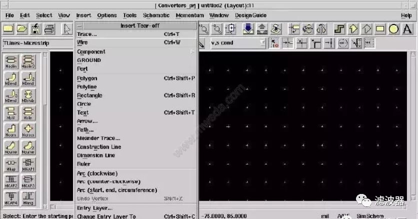Toggle the grid snap icon with dotted grid
418x219 pixels.
click(x=369, y=43)
